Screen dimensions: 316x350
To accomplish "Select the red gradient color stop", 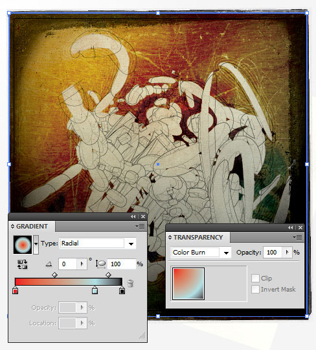I will click(x=15, y=291).
